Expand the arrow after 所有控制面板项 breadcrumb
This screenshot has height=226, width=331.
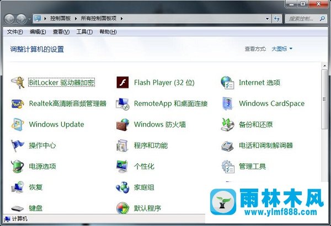click(121, 19)
